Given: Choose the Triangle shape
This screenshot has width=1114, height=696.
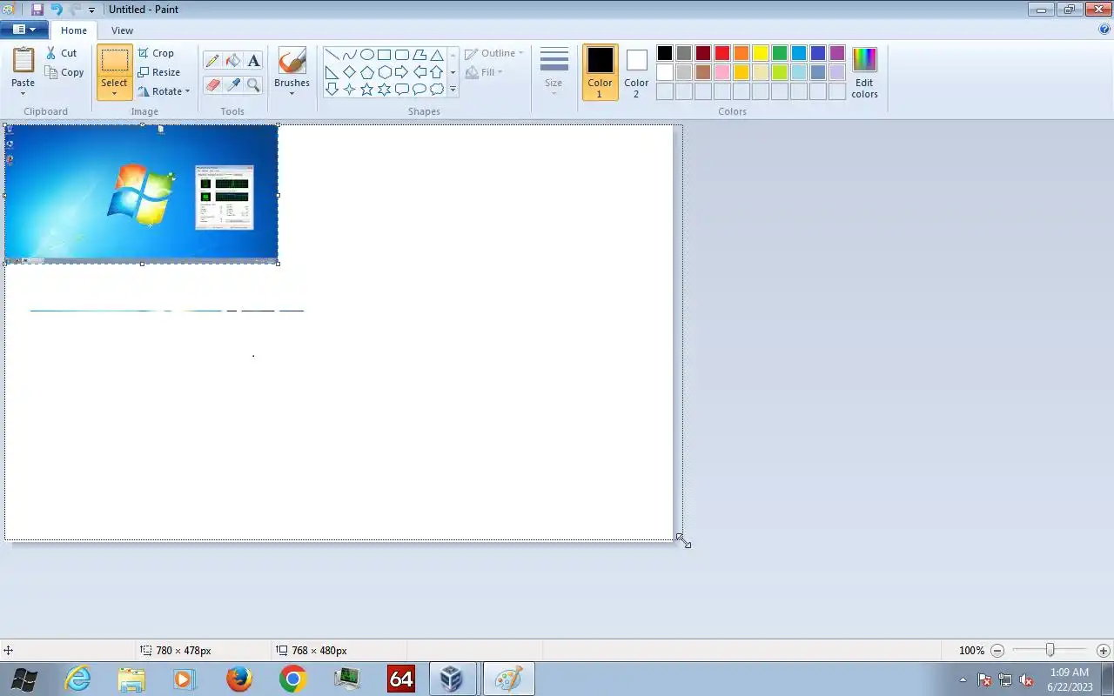Looking at the screenshot, I should coord(436,55).
